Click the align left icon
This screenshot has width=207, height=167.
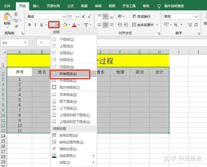pos(100,25)
